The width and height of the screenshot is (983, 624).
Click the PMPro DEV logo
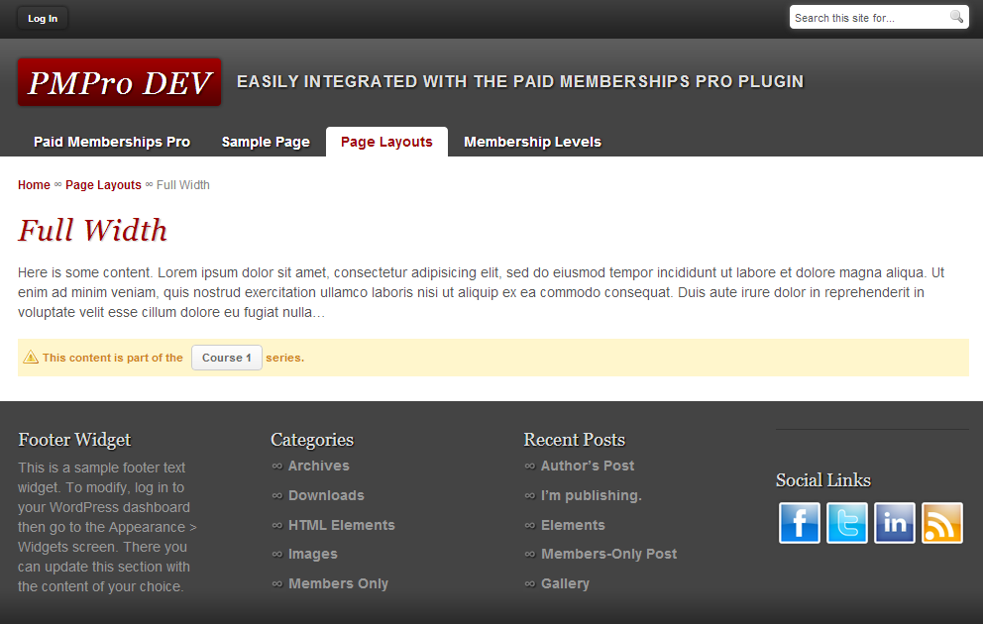(119, 82)
